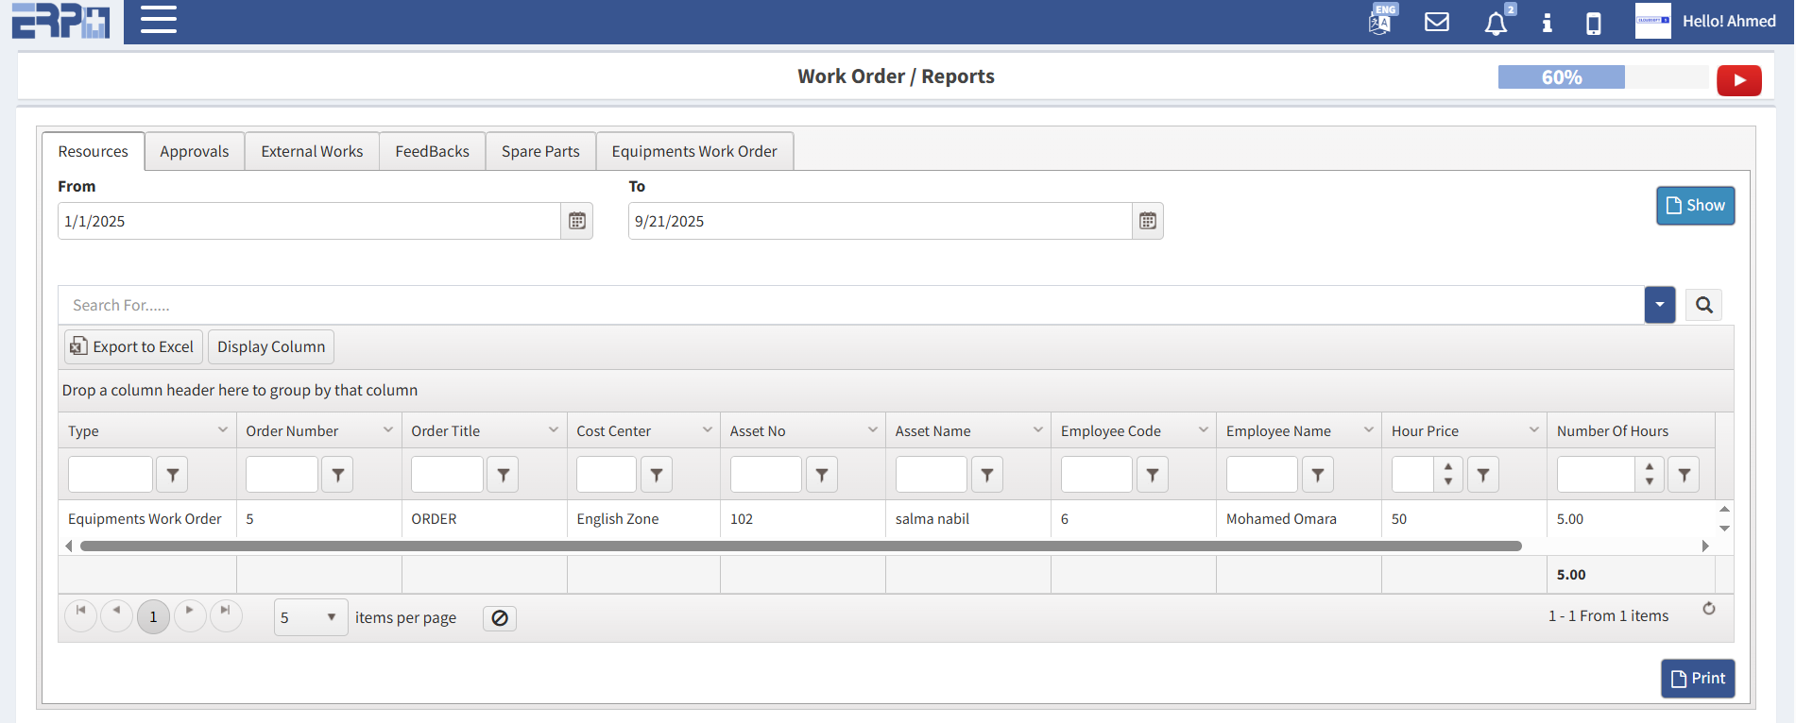Click the filter icon for Asset No

point(822,475)
